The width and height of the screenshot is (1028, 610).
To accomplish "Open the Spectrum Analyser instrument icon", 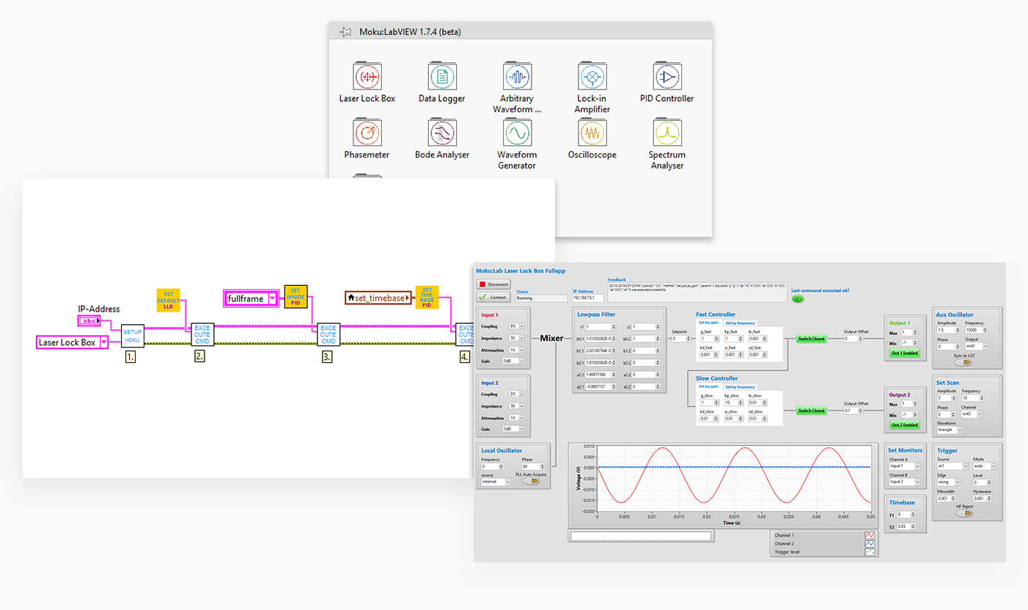I will (x=667, y=133).
